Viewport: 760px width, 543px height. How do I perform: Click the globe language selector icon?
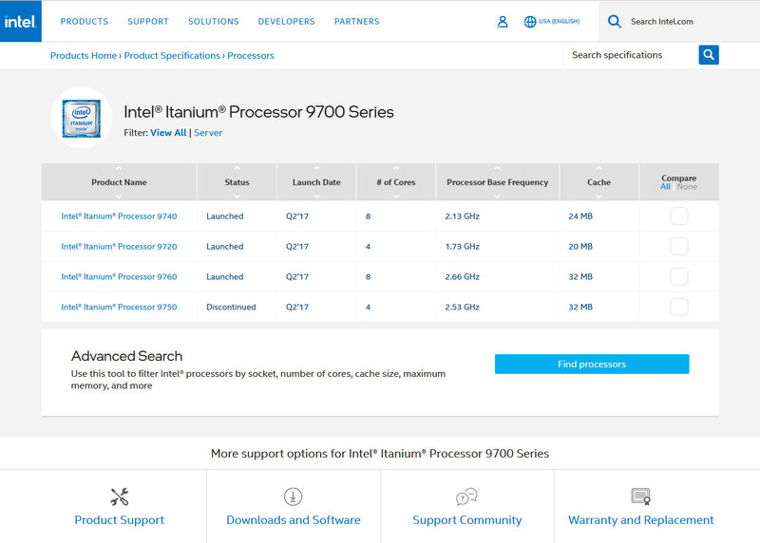pos(530,22)
